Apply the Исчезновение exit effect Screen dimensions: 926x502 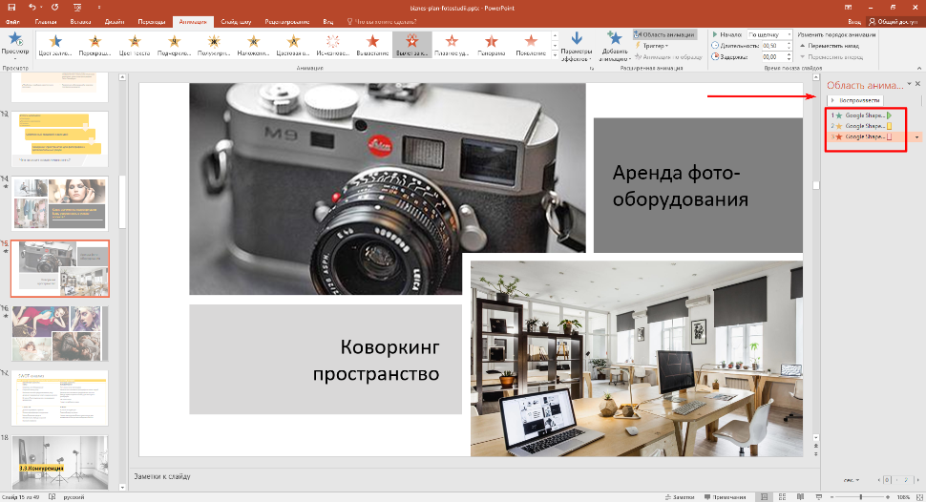(333, 45)
